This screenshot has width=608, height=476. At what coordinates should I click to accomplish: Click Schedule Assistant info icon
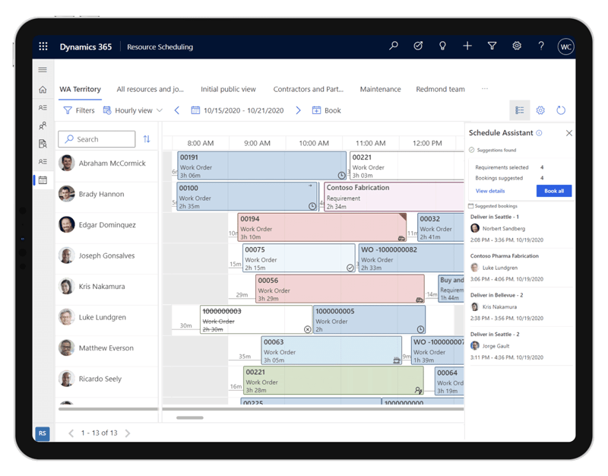click(x=539, y=133)
